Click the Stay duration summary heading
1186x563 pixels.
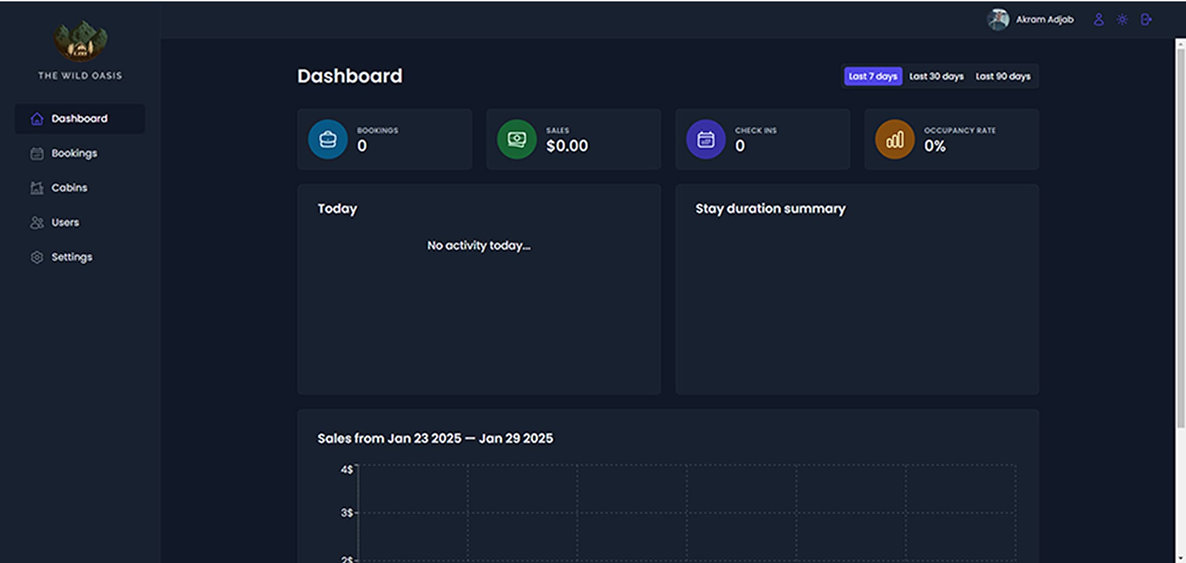coord(770,208)
